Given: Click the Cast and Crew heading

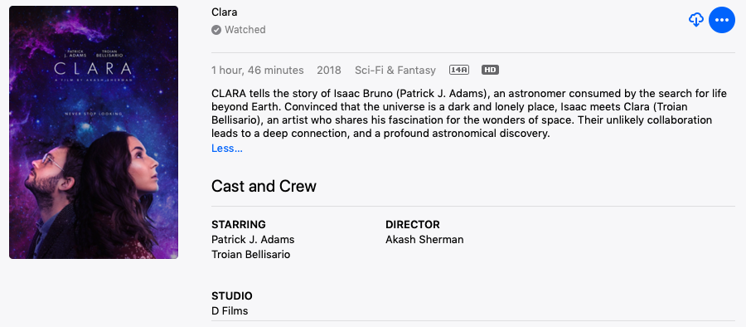Looking at the screenshot, I should 264,186.
